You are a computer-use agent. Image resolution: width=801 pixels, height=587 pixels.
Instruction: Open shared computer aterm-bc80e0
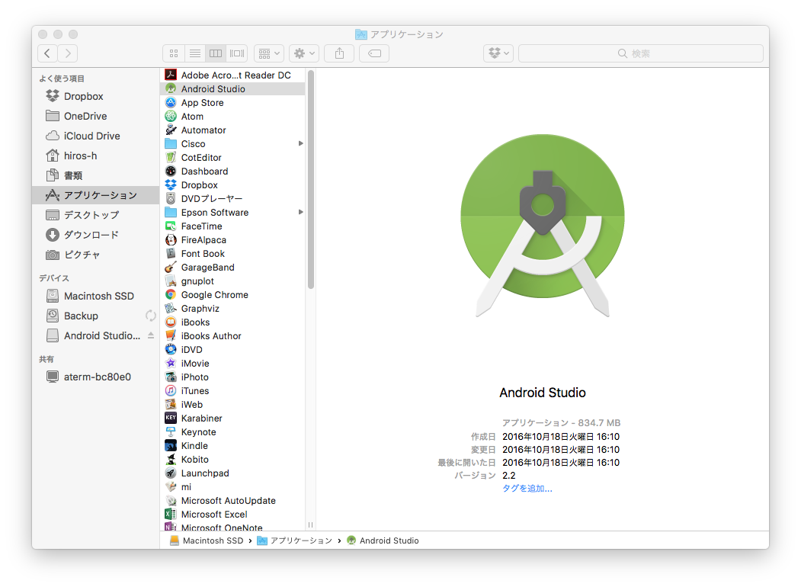coord(97,377)
